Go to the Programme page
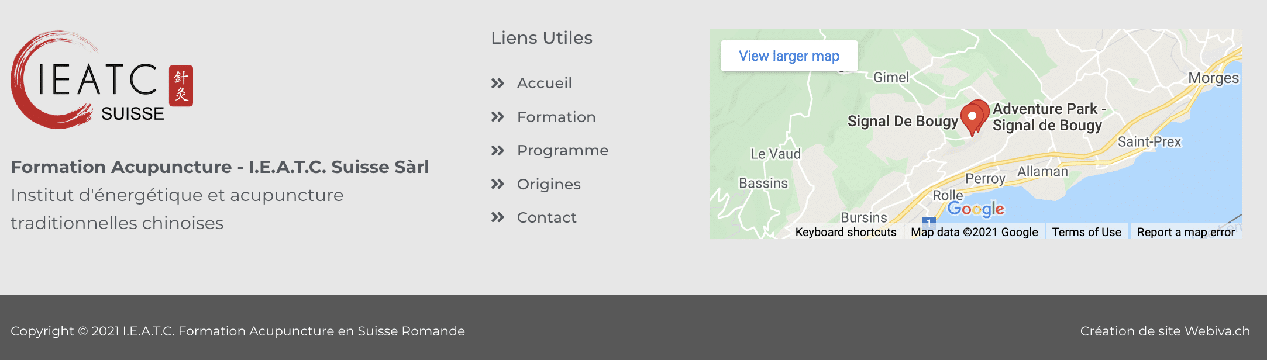 pos(562,151)
